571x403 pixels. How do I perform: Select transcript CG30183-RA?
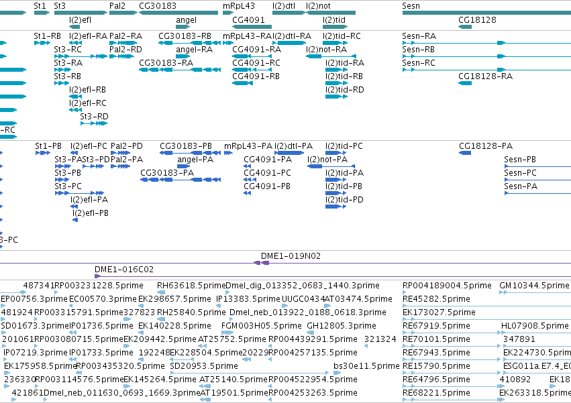166,63
